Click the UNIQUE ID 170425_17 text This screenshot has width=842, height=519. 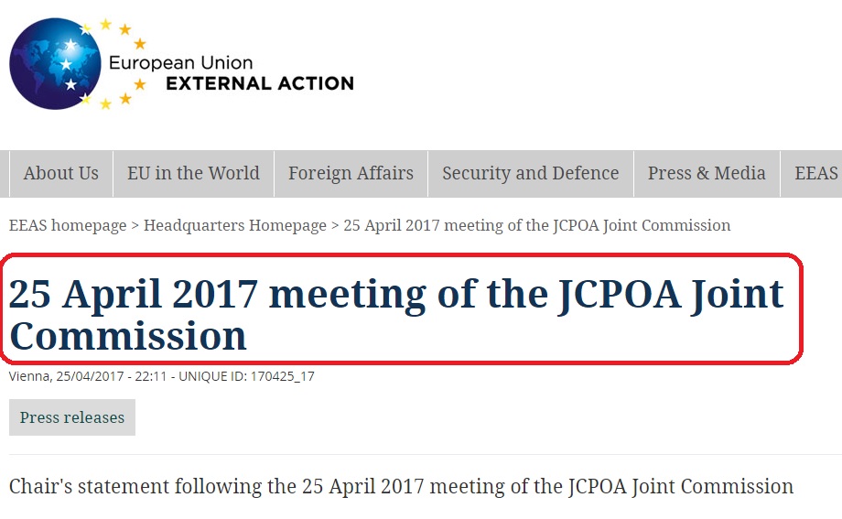246,376
